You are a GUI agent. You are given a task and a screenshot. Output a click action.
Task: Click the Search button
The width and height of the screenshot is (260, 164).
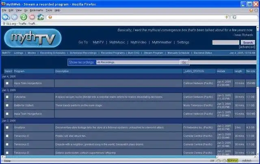[x=248, y=43]
